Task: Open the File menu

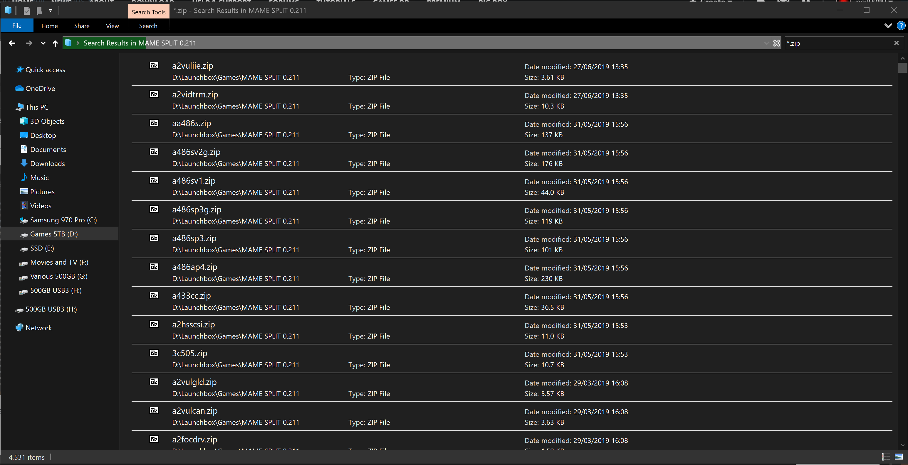Action: pyautogui.click(x=17, y=26)
